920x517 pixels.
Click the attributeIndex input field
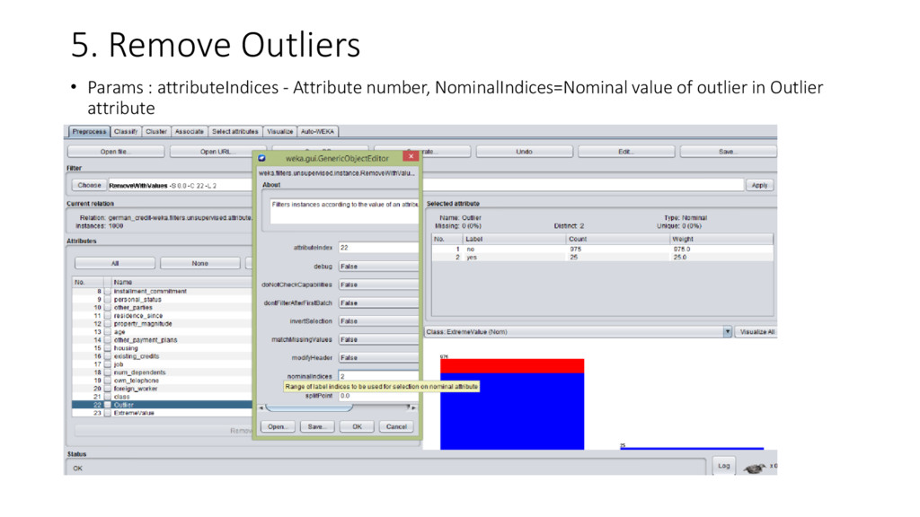[378, 248]
